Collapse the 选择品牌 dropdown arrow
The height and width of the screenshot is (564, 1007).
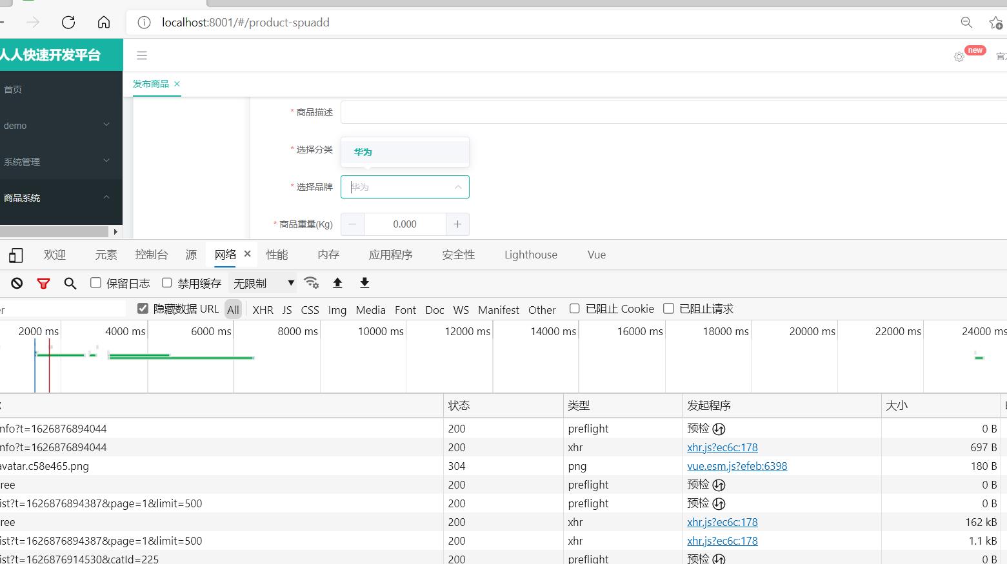(x=458, y=187)
